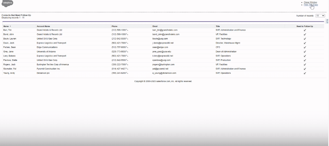
Task: Click phone number (336) 222-7000
Action: 118,65
